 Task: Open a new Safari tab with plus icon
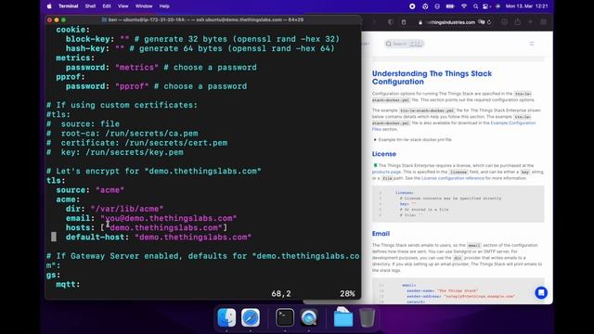coord(530,22)
